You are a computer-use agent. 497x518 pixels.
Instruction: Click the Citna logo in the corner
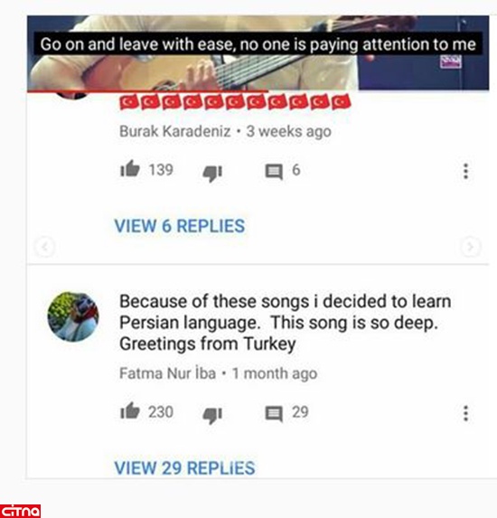pyautogui.click(x=20, y=511)
